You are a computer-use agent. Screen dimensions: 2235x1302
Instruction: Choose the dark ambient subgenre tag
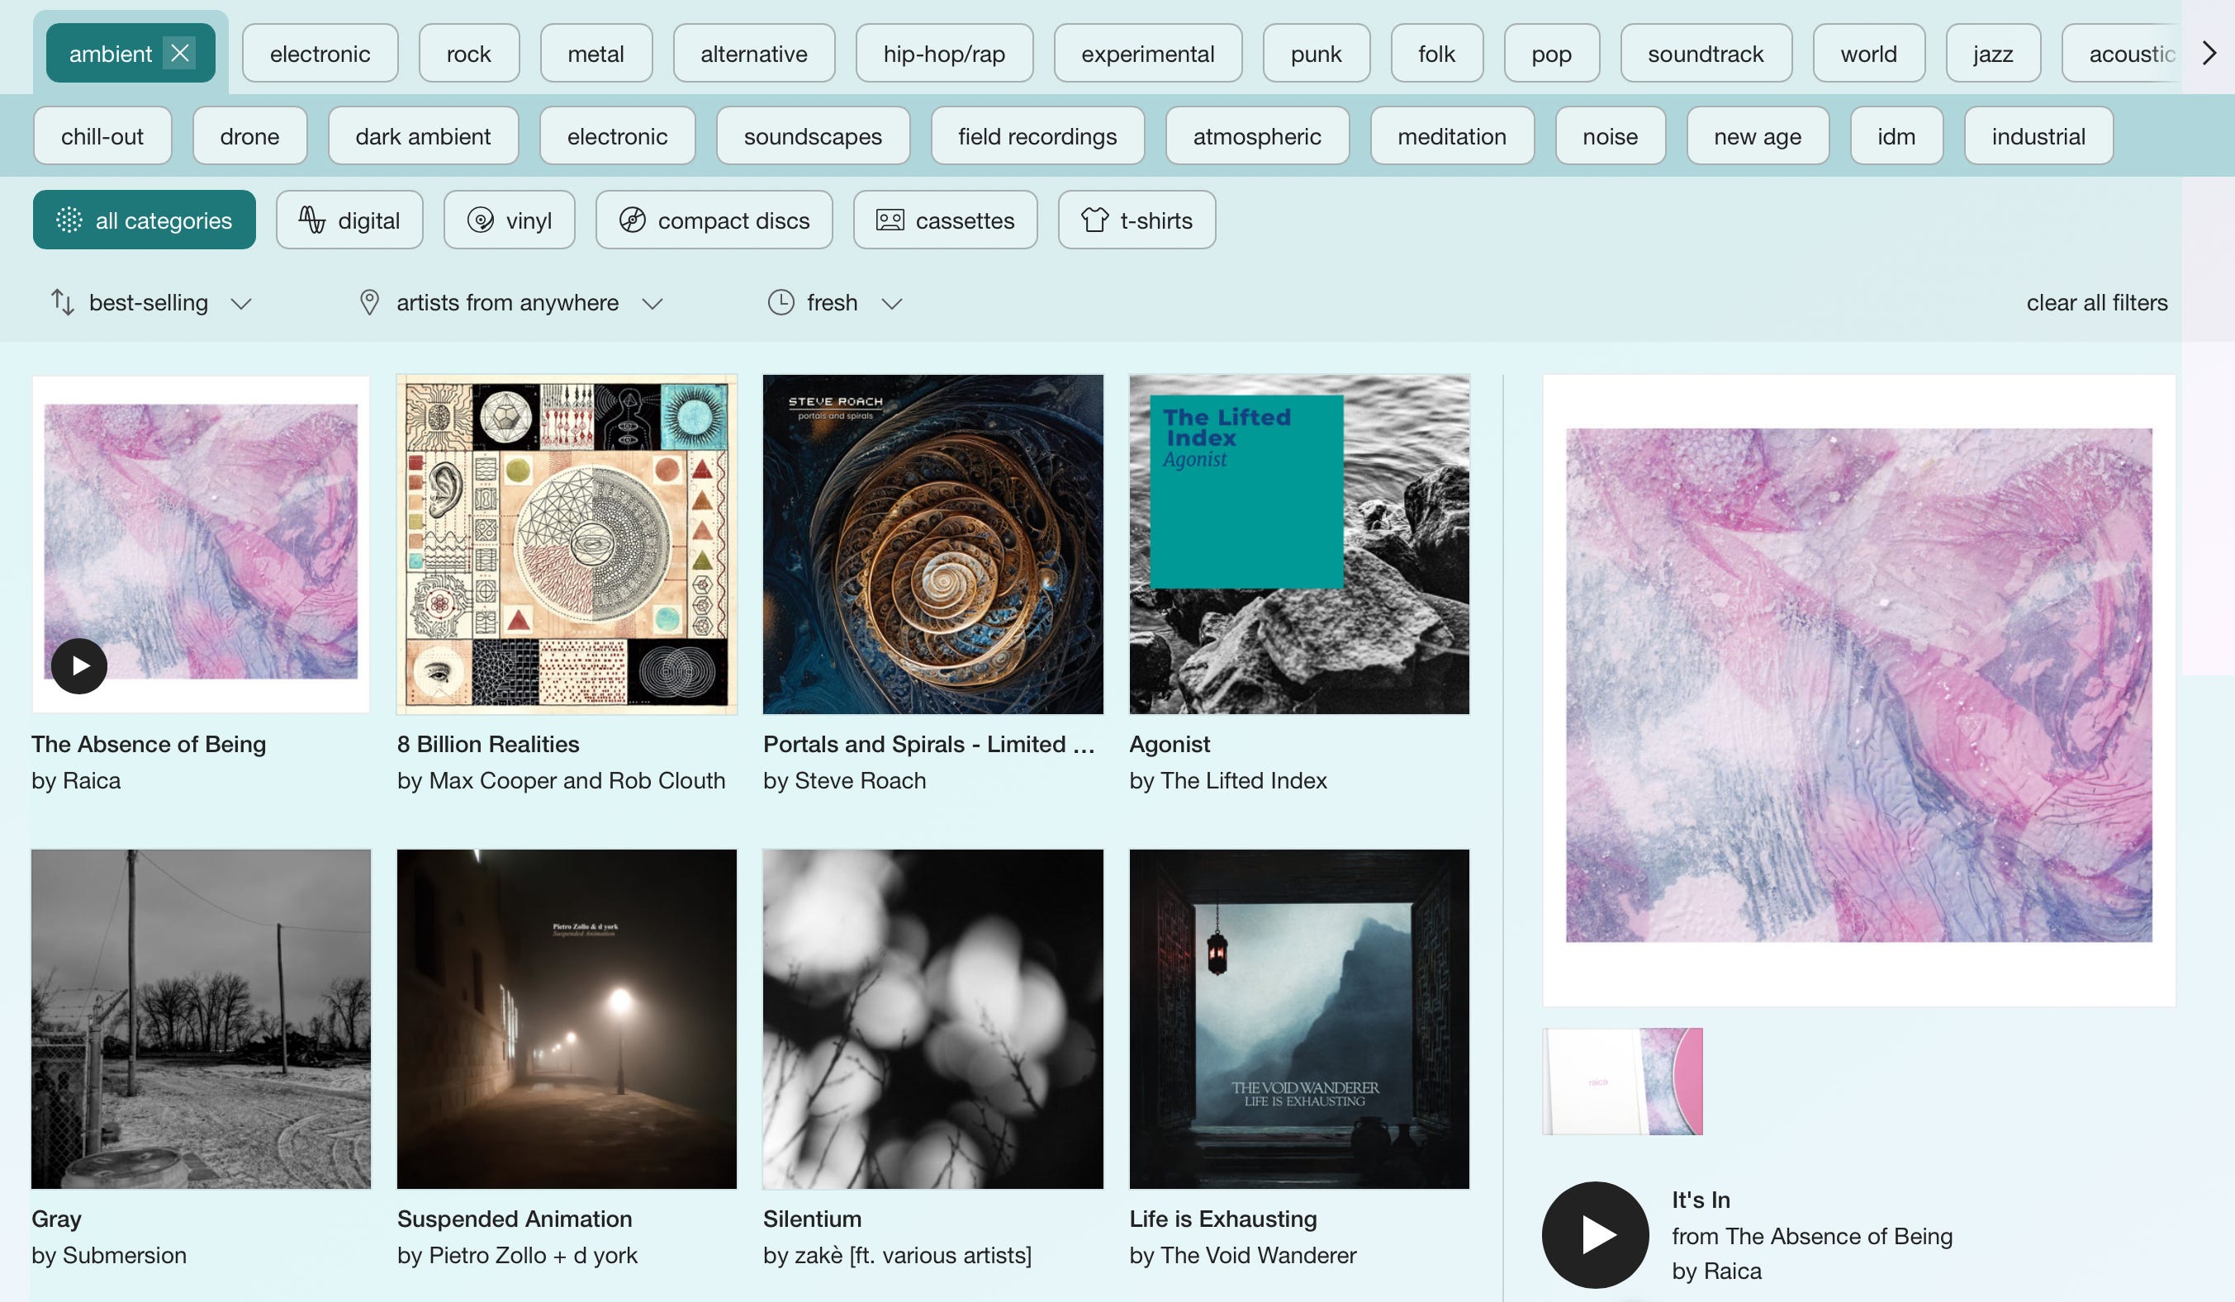(x=422, y=136)
